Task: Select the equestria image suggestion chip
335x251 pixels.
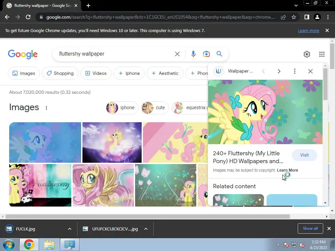Action: point(190,108)
